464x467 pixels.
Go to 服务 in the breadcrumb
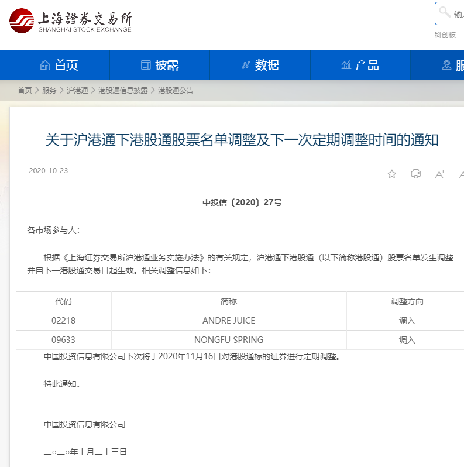tap(49, 90)
